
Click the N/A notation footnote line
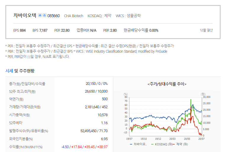38,56
